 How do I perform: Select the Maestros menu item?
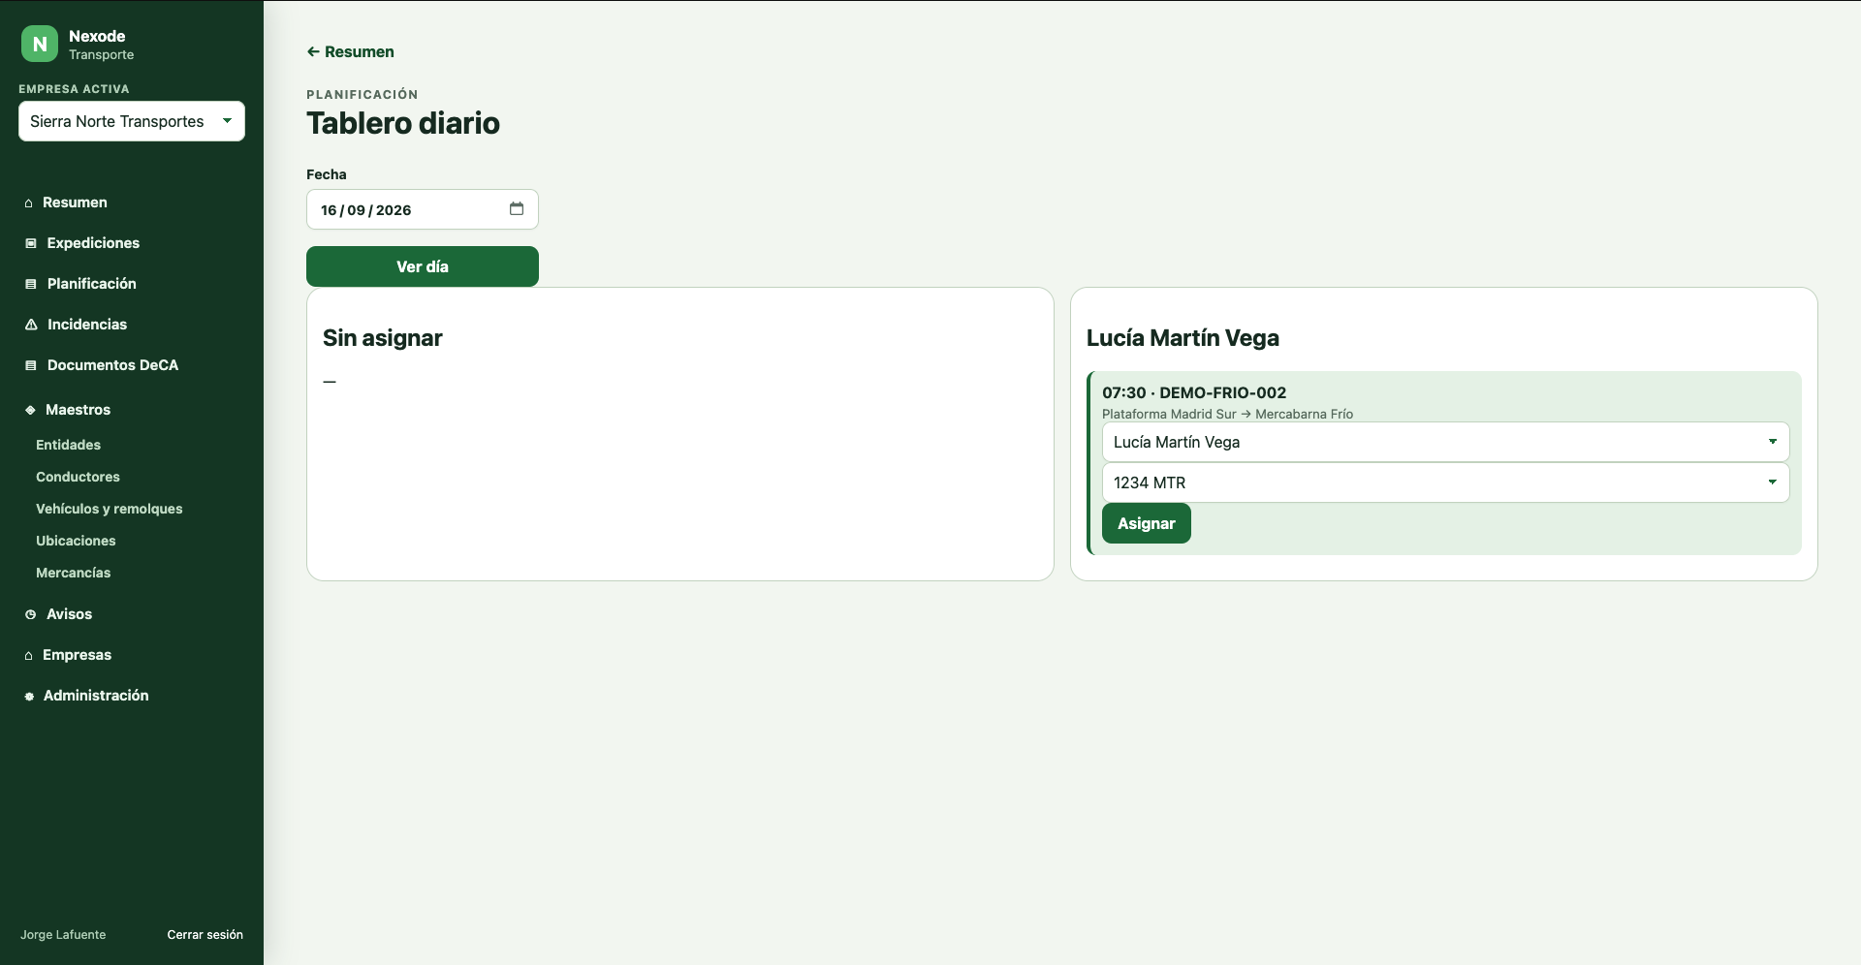(x=78, y=410)
